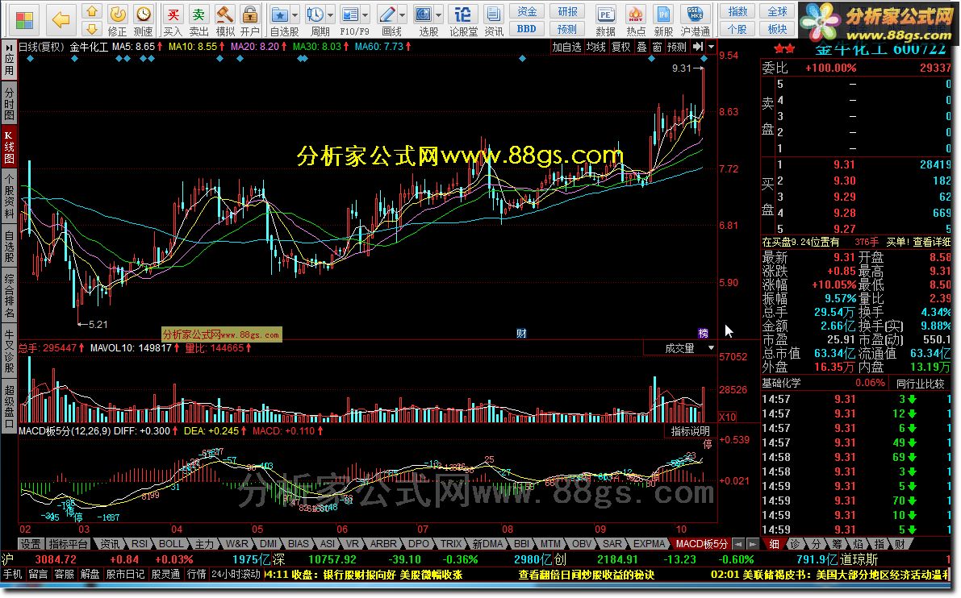Toggle the 叠 overlay option
The height and width of the screenshot is (598, 961).
(x=641, y=47)
